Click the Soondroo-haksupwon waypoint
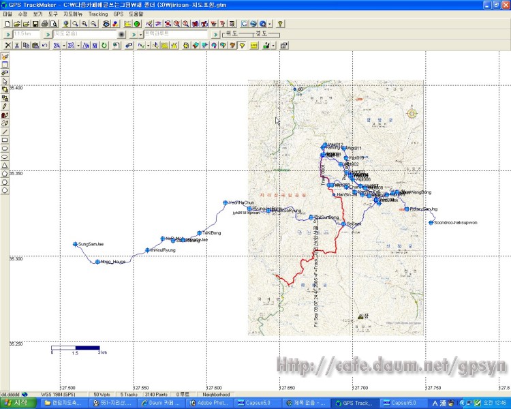Screen dimensions: 511x409 point(431,223)
